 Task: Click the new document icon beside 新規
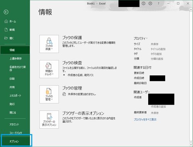(x=6, y=30)
